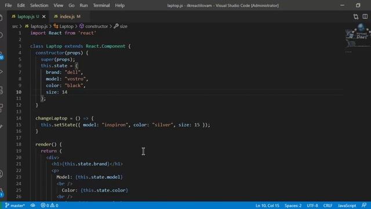Image resolution: width=371 pixels, height=209 pixels.
Task: Select the UTF-8 encoding indicator
Action: click(312, 206)
